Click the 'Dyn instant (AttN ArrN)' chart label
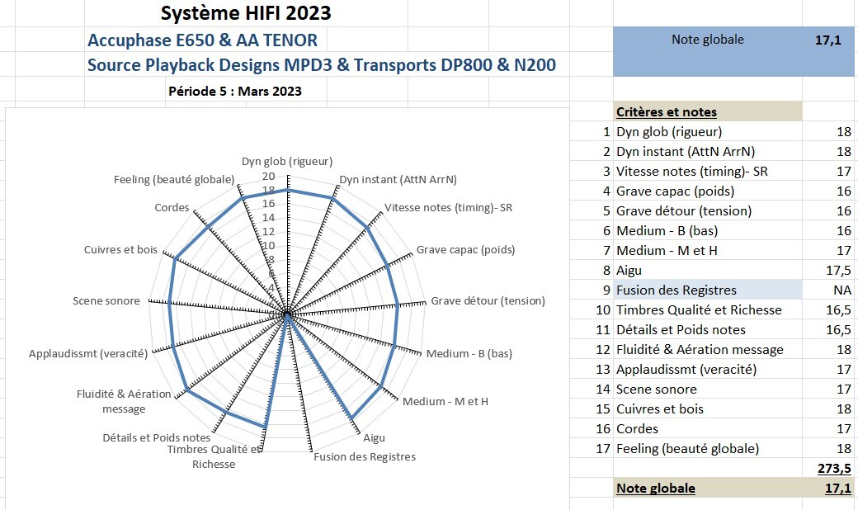Viewport: 858px width, 510px height. (x=398, y=179)
